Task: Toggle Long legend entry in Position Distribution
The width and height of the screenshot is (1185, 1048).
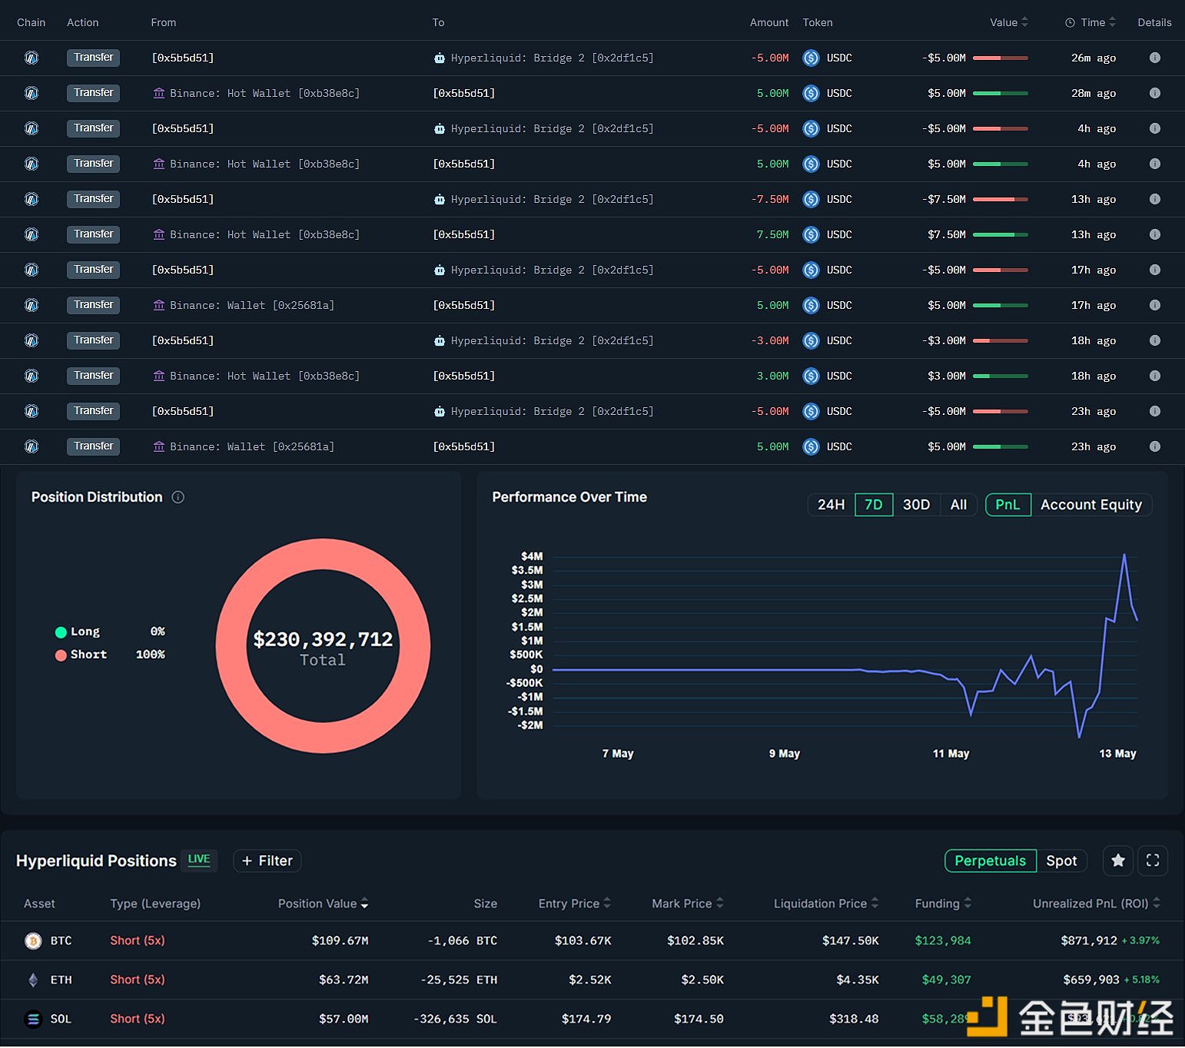Action: (x=78, y=632)
